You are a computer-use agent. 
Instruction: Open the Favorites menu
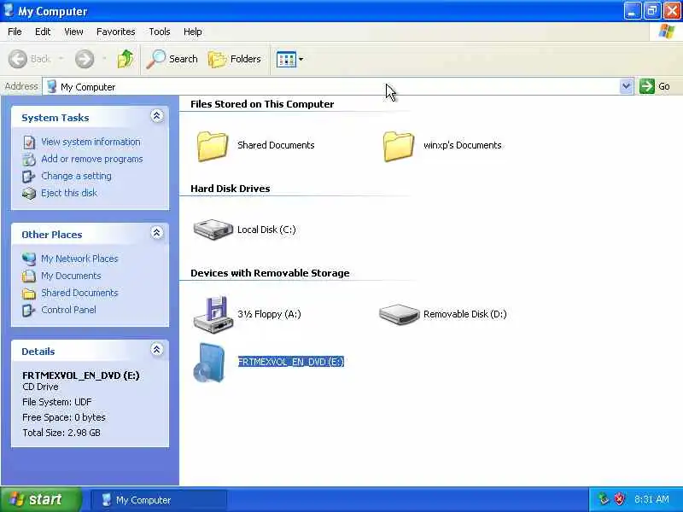click(x=116, y=32)
